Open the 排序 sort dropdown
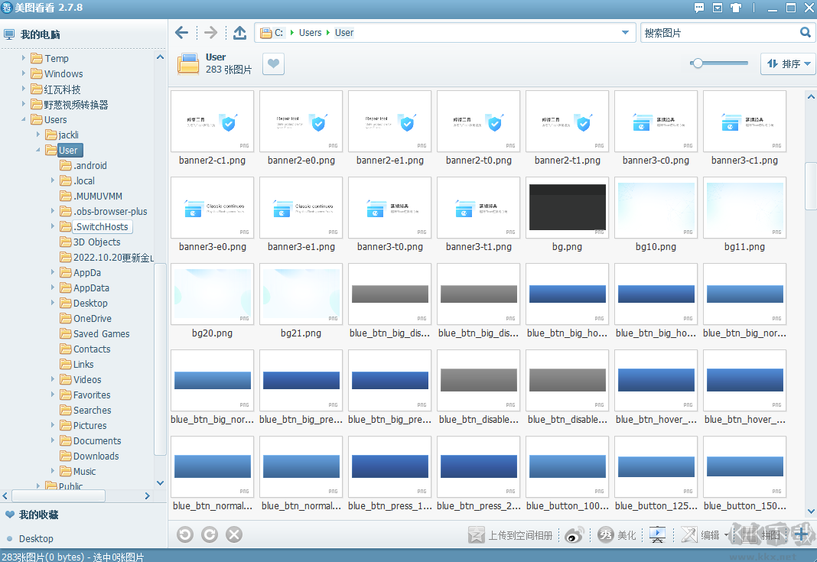Image resolution: width=817 pixels, height=562 pixels. pyautogui.click(x=788, y=64)
